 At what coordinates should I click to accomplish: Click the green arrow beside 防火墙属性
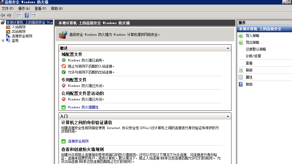coord(63,107)
